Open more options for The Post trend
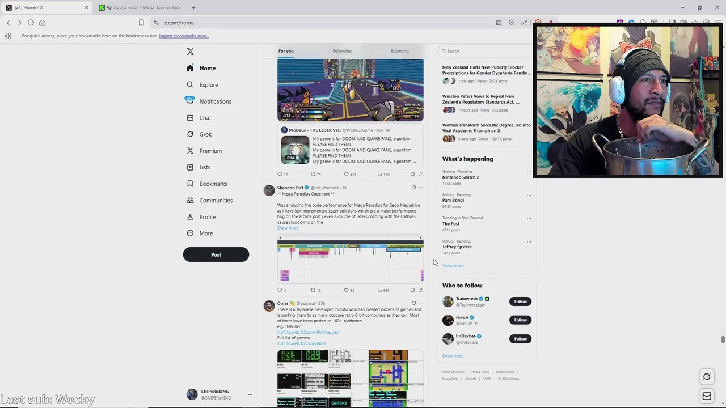This screenshot has width=726, height=408. [x=529, y=218]
